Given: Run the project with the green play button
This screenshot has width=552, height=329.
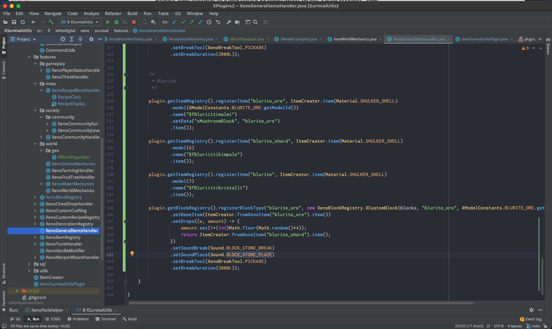Looking at the screenshot, I should click(x=108, y=22).
